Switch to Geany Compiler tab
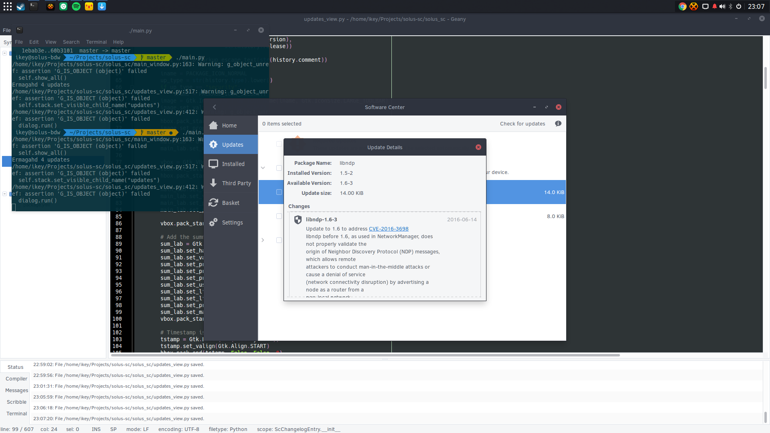The image size is (770, 433). pyautogui.click(x=16, y=378)
